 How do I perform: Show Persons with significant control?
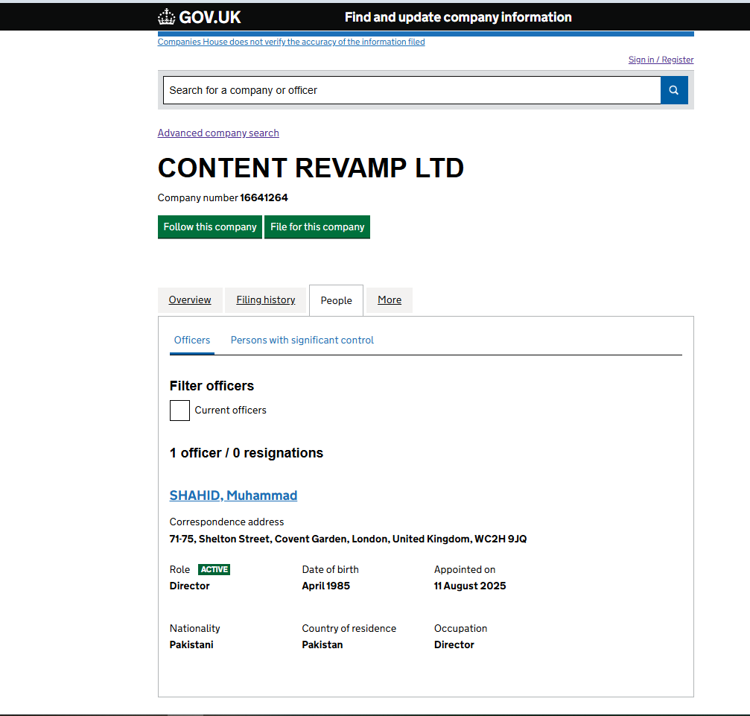point(302,340)
